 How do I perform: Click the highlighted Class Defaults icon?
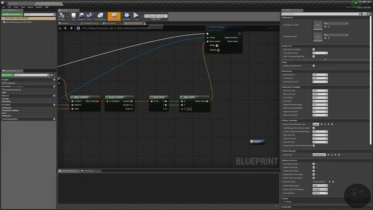[x=114, y=16]
